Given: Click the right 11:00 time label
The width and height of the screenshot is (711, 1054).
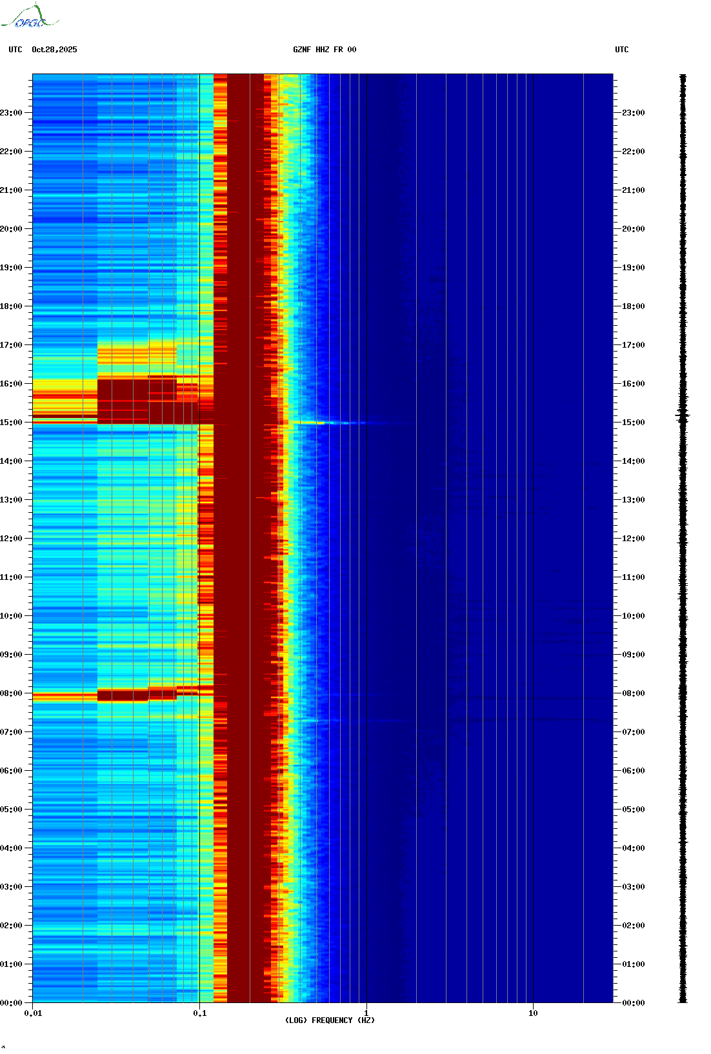Looking at the screenshot, I should [x=634, y=577].
